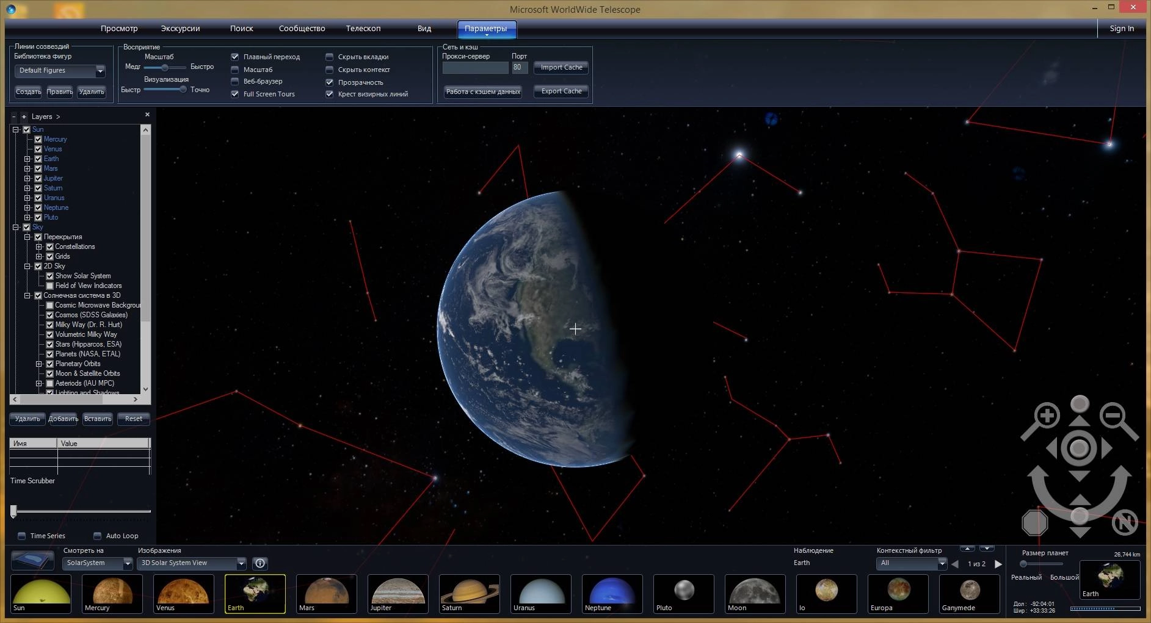Expand the Planetary Orbits tree node
This screenshot has width=1151, height=623.
coord(39,364)
